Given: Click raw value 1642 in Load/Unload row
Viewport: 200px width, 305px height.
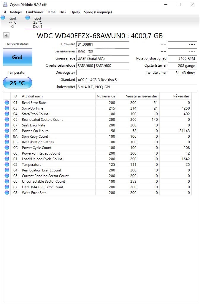Looking at the screenshot, I should tap(185, 159).
